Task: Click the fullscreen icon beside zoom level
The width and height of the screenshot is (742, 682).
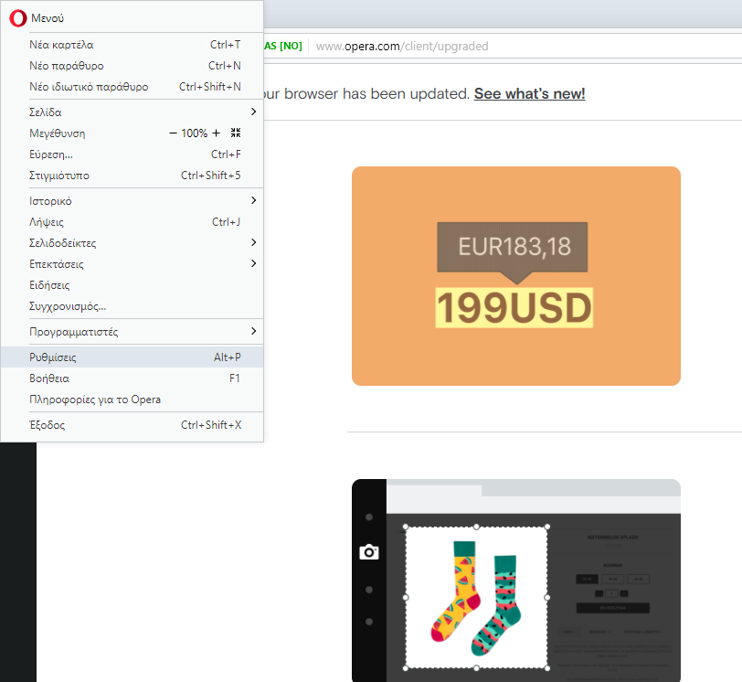Action: 236,133
